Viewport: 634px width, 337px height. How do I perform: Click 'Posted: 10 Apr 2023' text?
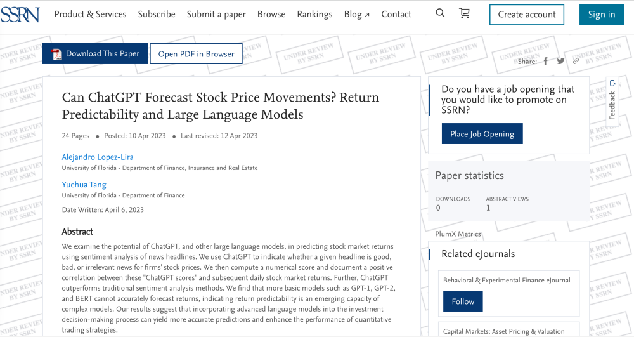pyautogui.click(x=135, y=136)
